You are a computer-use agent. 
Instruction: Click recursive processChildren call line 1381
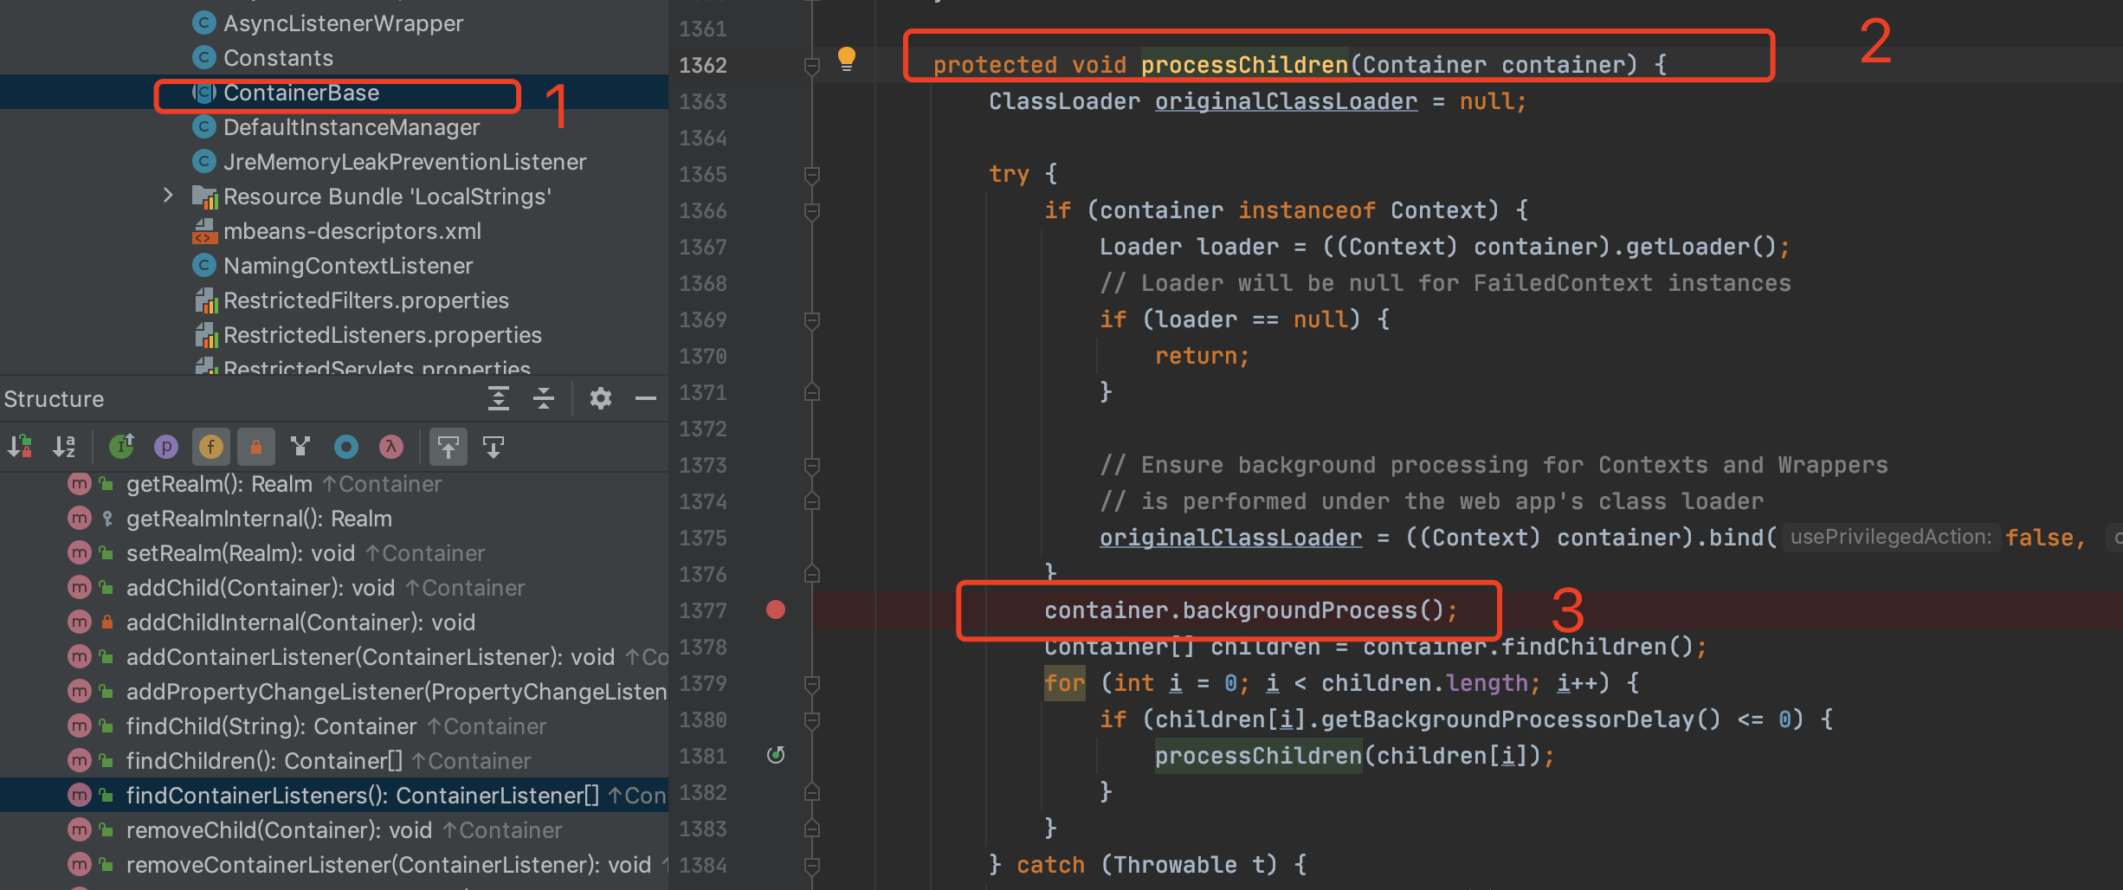coord(1258,756)
